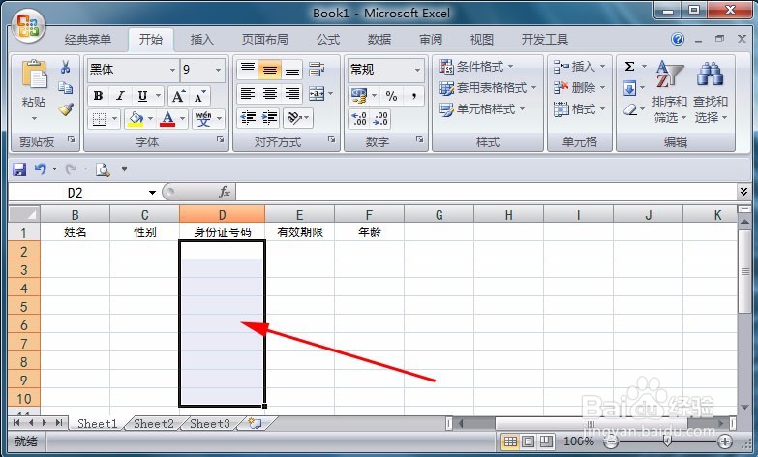
Task: Increase font size with the large A
Action: pyautogui.click(x=178, y=96)
